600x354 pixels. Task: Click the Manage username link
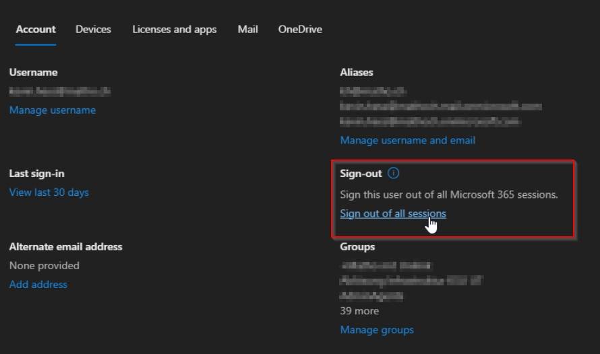tap(53, 110)
